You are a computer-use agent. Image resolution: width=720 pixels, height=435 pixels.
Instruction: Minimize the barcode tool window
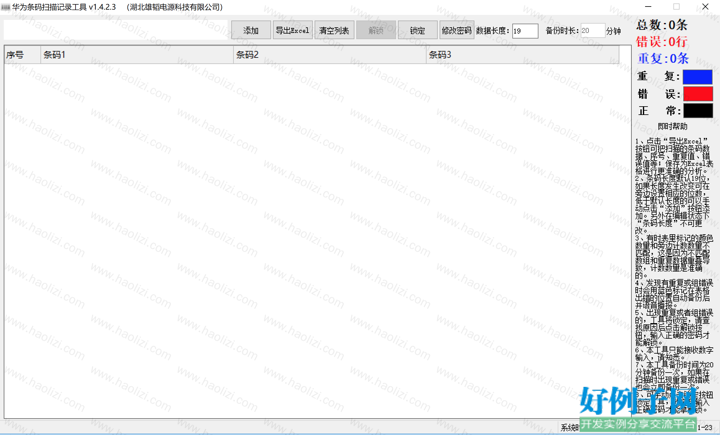point(648,7)
